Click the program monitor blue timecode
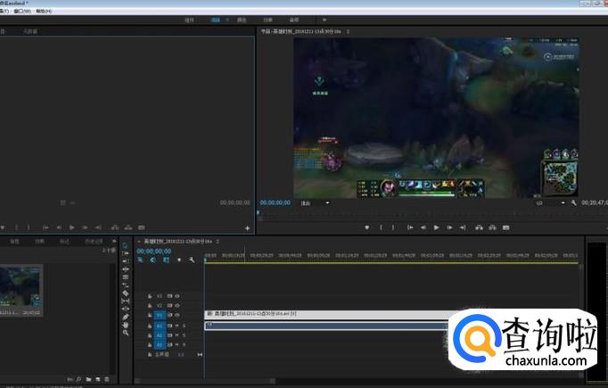 click(x=275, y=202)
